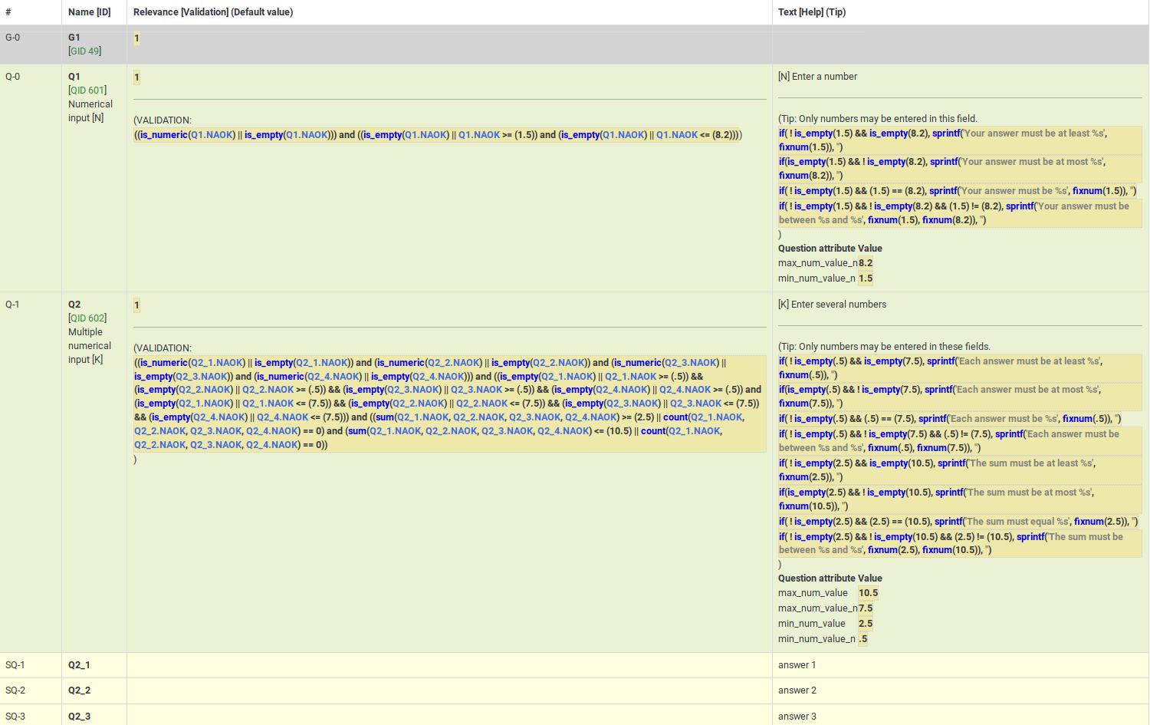Screen dimensions: 1150x725
Task: Click the Text [Help] (Tip) column header
Action: [812, 12]
